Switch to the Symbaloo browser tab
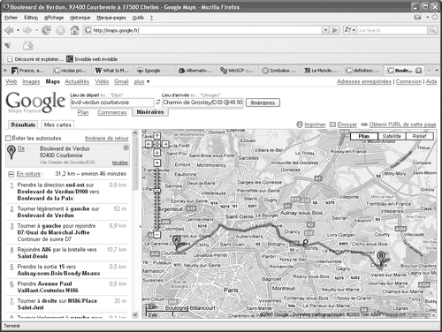Image resolution: width=442 pixels, height=332 pixels. pyautogui.click(x=279, y=71)
